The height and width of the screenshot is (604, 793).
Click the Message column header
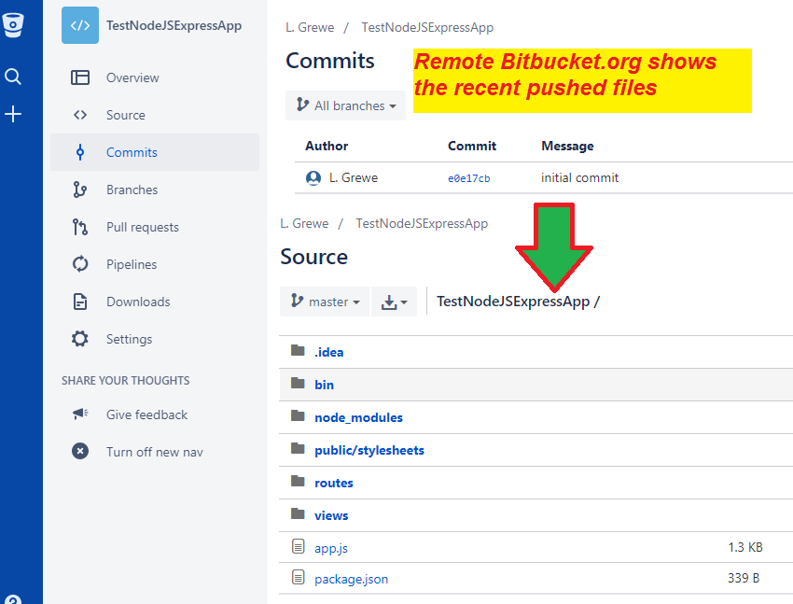coord(567,146)
